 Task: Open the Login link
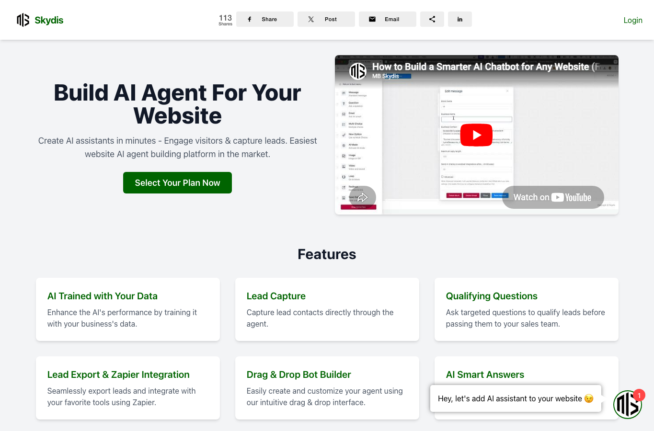(633, 20)
